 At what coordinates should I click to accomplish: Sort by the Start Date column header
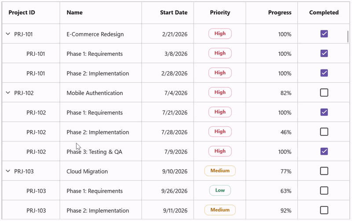coord(173,13)
